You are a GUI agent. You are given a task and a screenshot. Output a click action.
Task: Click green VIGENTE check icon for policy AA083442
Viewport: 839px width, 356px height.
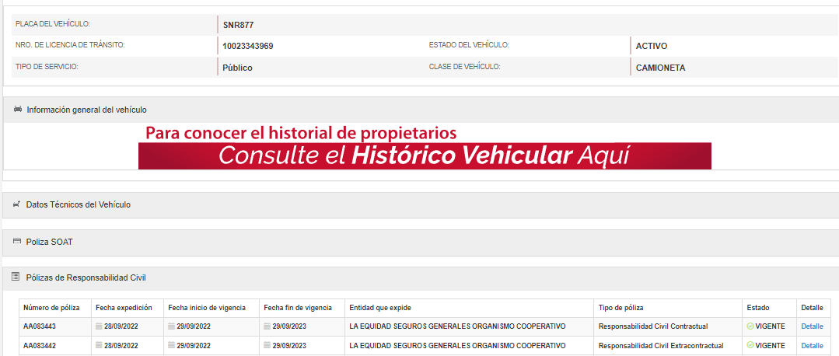750,345
